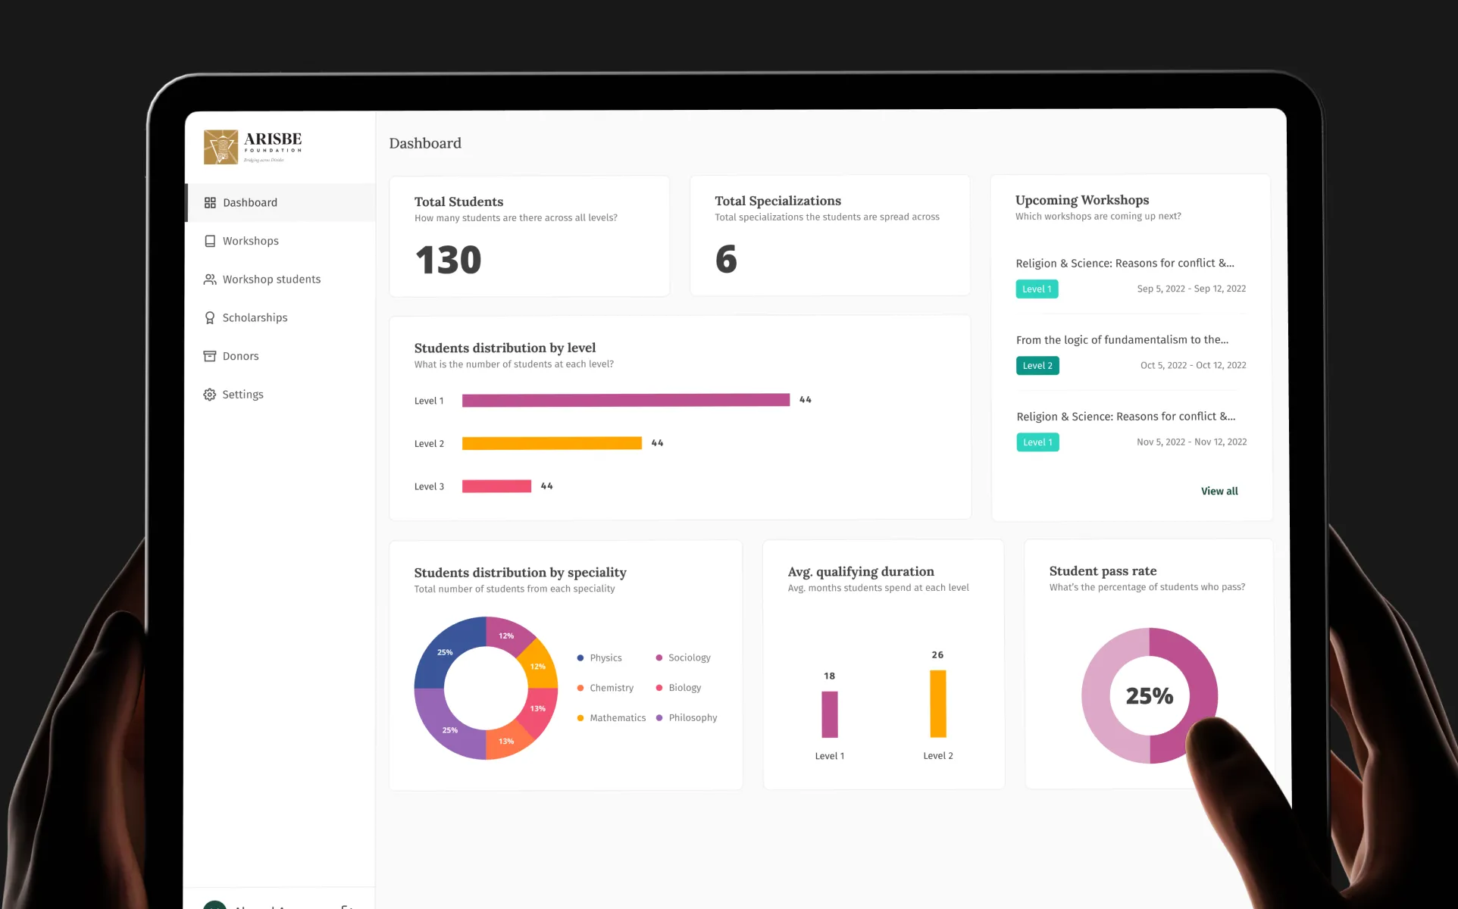Image resolution: width=1458 pixels, height=909 pixels.
Task: Click the Level 1 badge beside Sep 5, 2022
Action: (x=1037, y=289)
